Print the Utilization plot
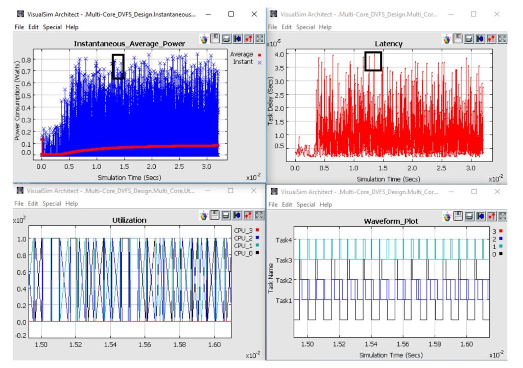Viewport: 523px width, 368px height. pyautogui.click(x=226, y=215)
